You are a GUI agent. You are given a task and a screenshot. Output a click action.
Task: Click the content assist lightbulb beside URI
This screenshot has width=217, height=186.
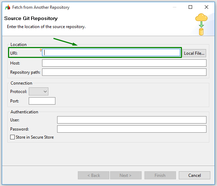pyautogui.click(x=41, y=50)
